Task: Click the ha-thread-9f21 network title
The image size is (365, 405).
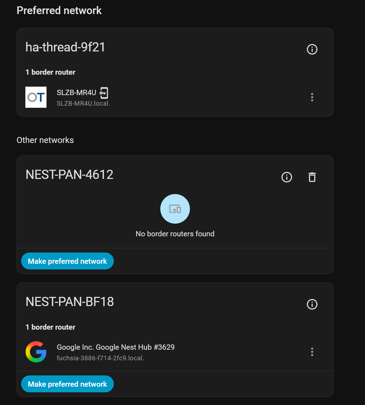Action: (x=65, y=47)
